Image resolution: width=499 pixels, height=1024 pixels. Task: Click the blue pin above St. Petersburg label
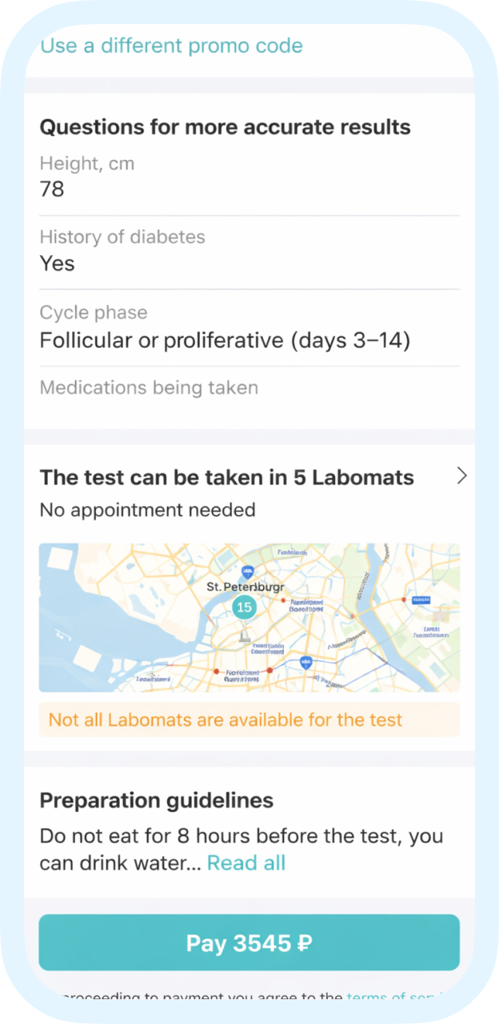(248, 572)
